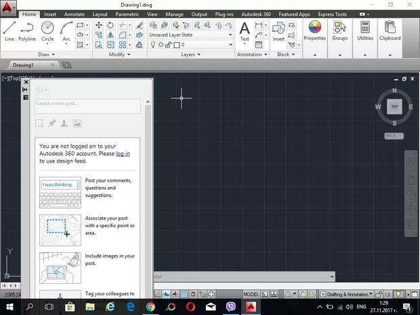The image size is (420, 315).
Task: Open the Parametric ribbon tab
Action: [x=126, y=14]
